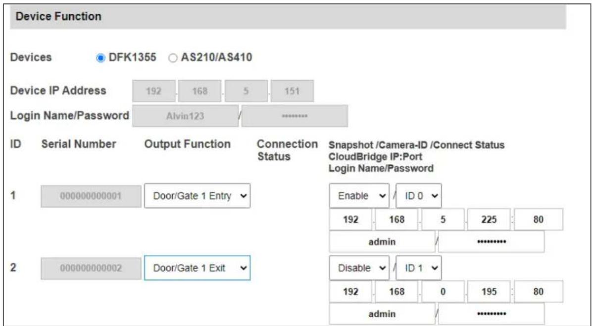The image size is (592, 326).
Task: Click the port 80 field in row 1
Action: [539, 219]
